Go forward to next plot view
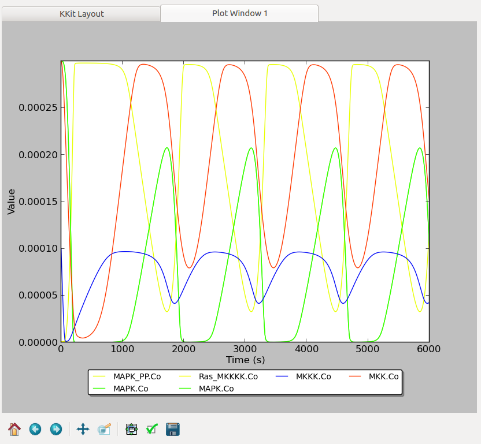This screenshot has width=481, height=444. click(x=56, y=429)
